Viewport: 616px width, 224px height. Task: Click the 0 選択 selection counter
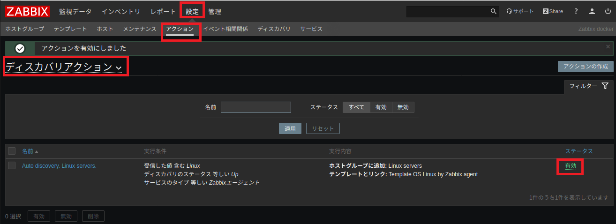pos(13,217)
